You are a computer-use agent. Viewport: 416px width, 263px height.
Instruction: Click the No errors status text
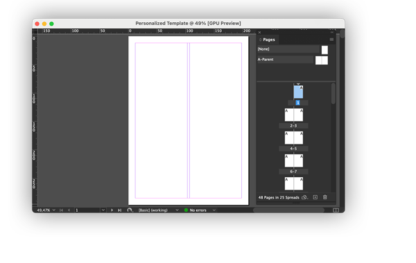[x=198, y=210]
